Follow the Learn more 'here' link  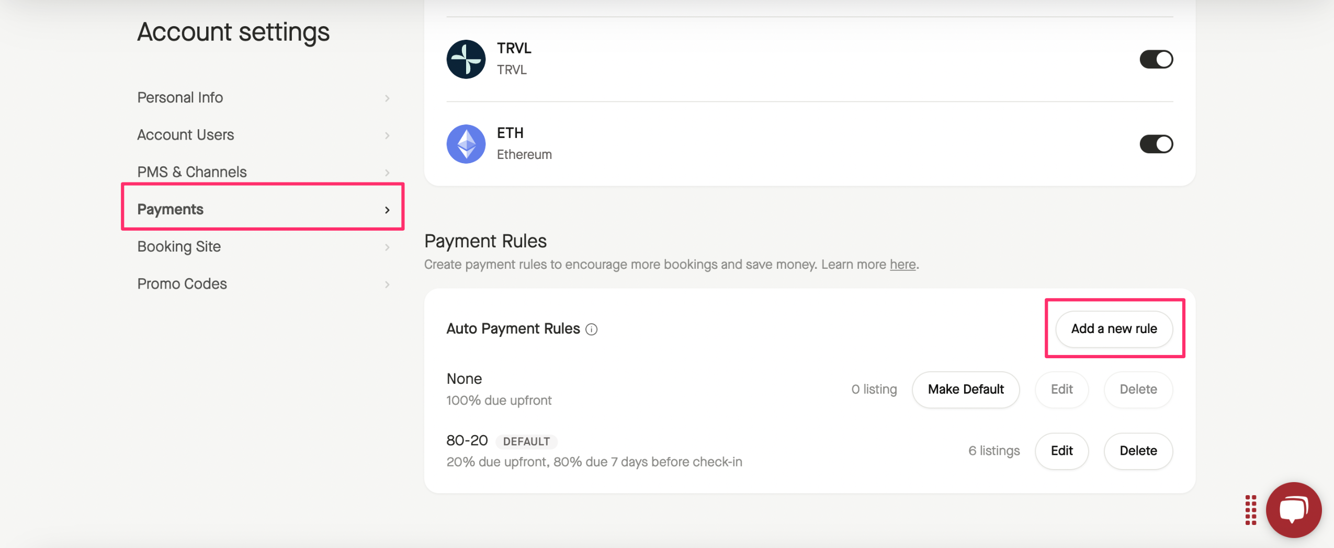click(x=902, y=265)
